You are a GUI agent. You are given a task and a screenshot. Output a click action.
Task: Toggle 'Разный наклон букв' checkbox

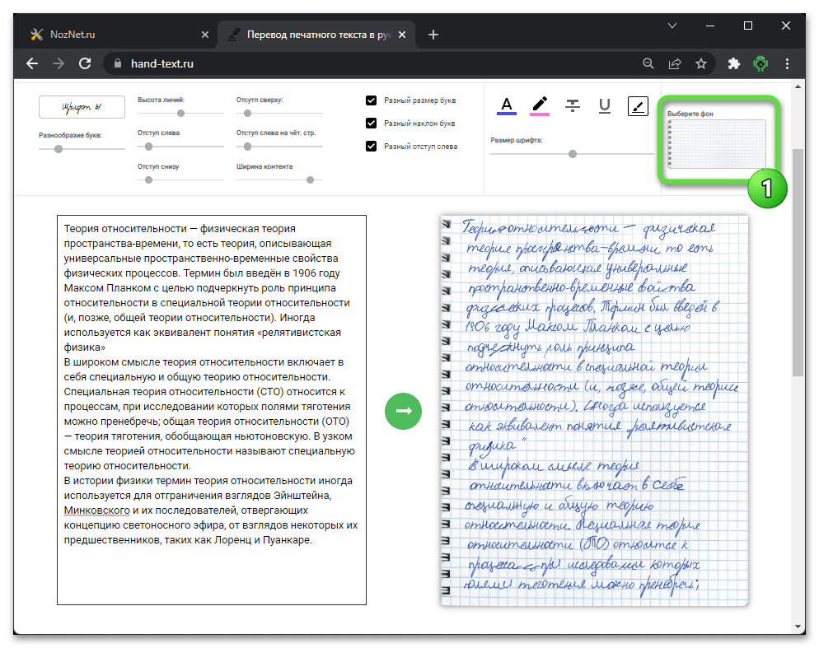(372, 124)
